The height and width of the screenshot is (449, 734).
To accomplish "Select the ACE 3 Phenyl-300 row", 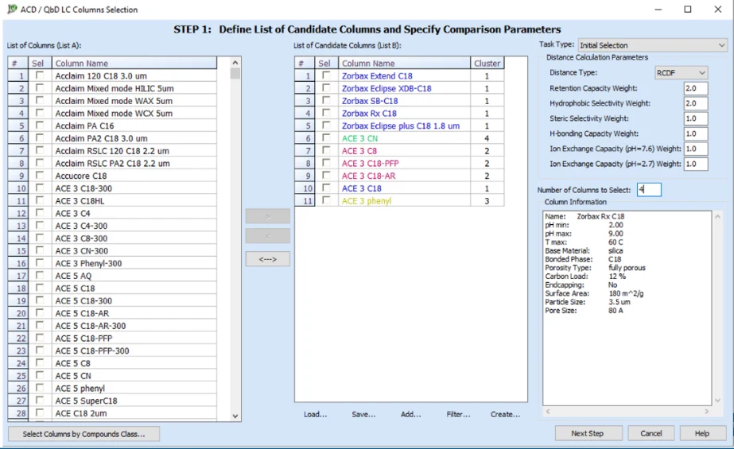I will click(112, 263).
